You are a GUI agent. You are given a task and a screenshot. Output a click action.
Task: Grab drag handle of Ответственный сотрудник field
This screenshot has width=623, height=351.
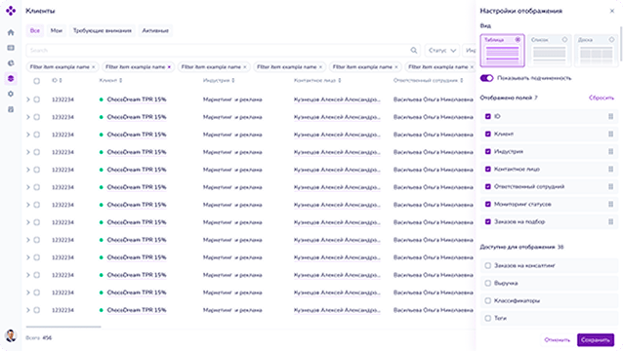click(x=610, y=187)
